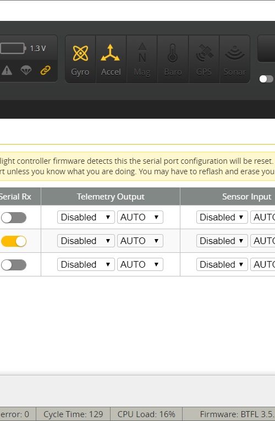Click the warning triangle status icon
Viewport: 275px width, 421px height.
click(7, 70)
